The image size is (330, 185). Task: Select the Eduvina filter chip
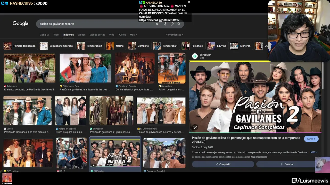(x=218, y=46)
